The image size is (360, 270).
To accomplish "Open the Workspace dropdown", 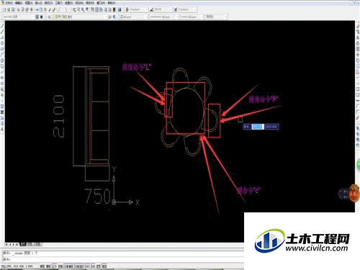I will pyautogui.click(x=33, y=17).
